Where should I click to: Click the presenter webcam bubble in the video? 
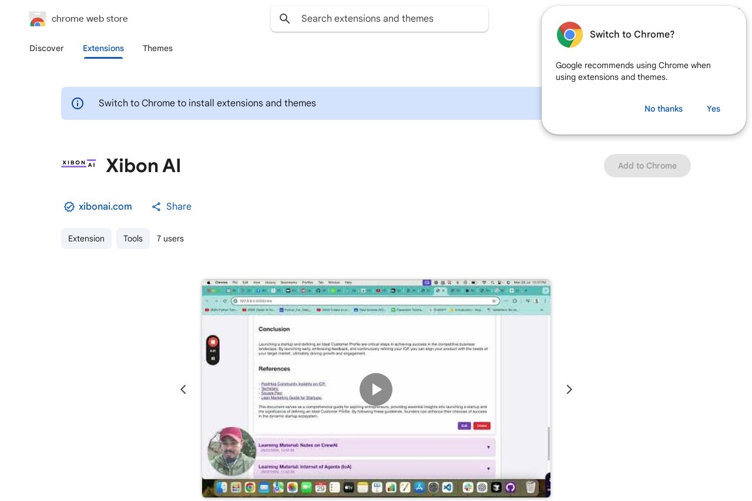pos(232,451)
